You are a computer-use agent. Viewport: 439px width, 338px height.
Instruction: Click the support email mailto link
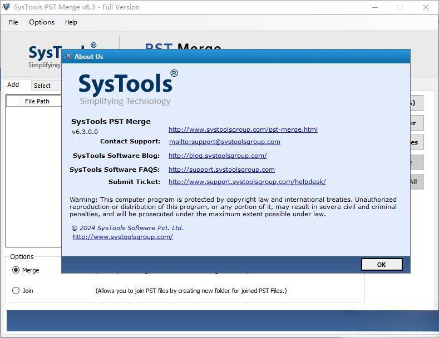pyautogui.click(x=225, y=142)
